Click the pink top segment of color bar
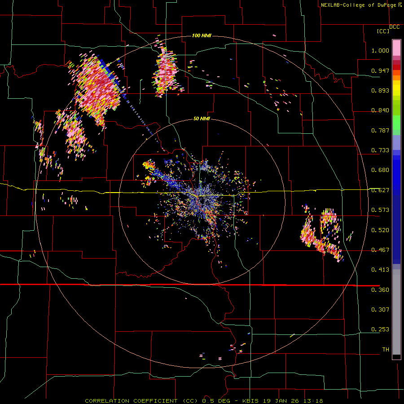 [396, 48]
